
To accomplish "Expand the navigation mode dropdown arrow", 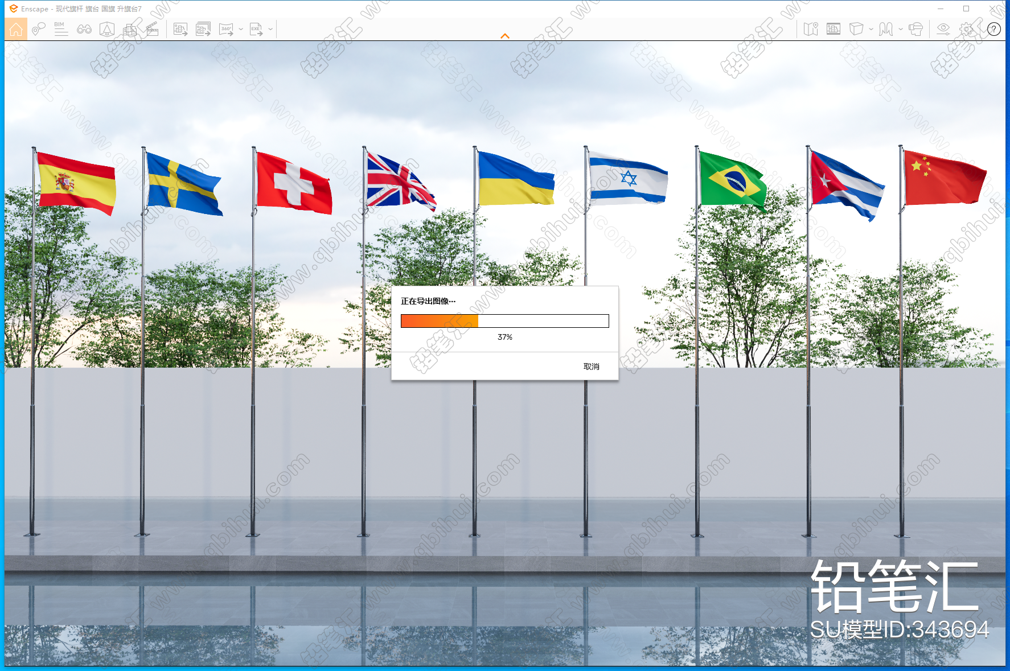I will pos(901,29).
